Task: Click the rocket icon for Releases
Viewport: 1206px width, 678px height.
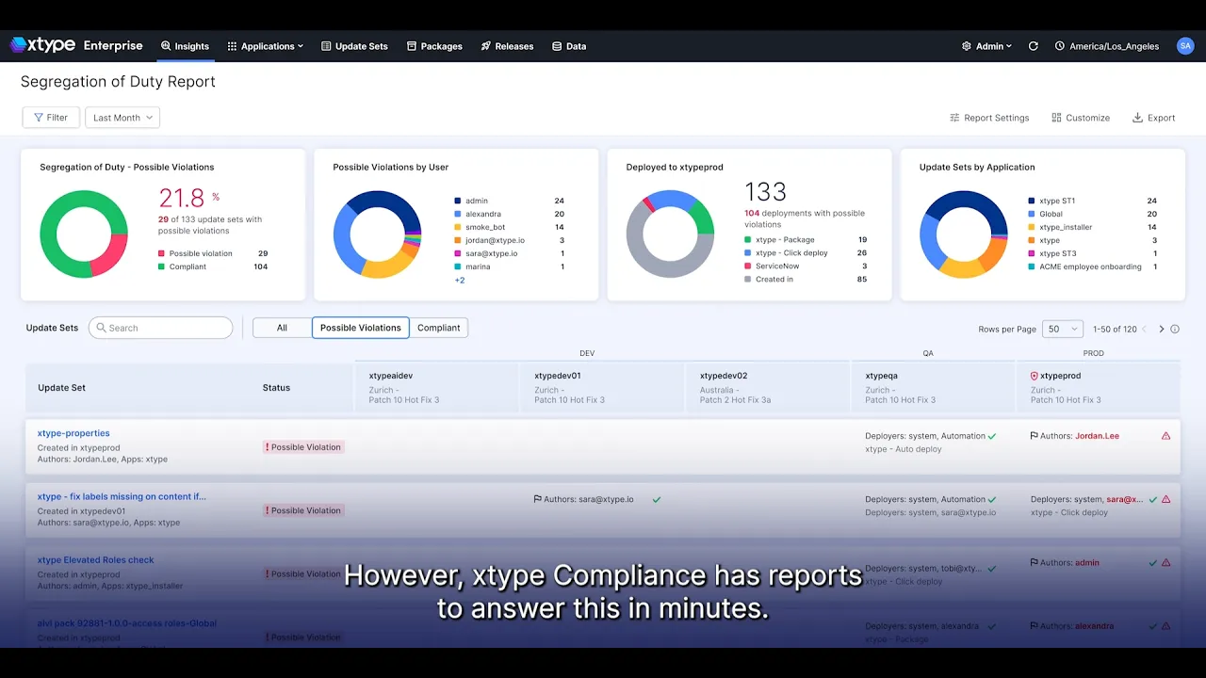Action: click(486, 46)
